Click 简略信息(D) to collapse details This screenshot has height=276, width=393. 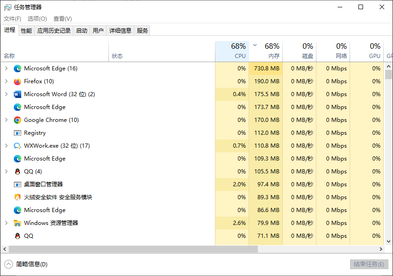point(31,264)
